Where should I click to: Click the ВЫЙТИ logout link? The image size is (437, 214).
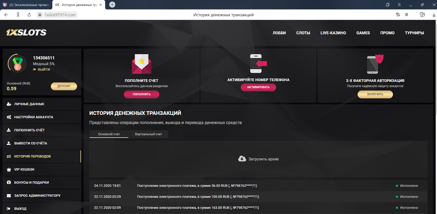pyautogui.click(x=41, y=69)
